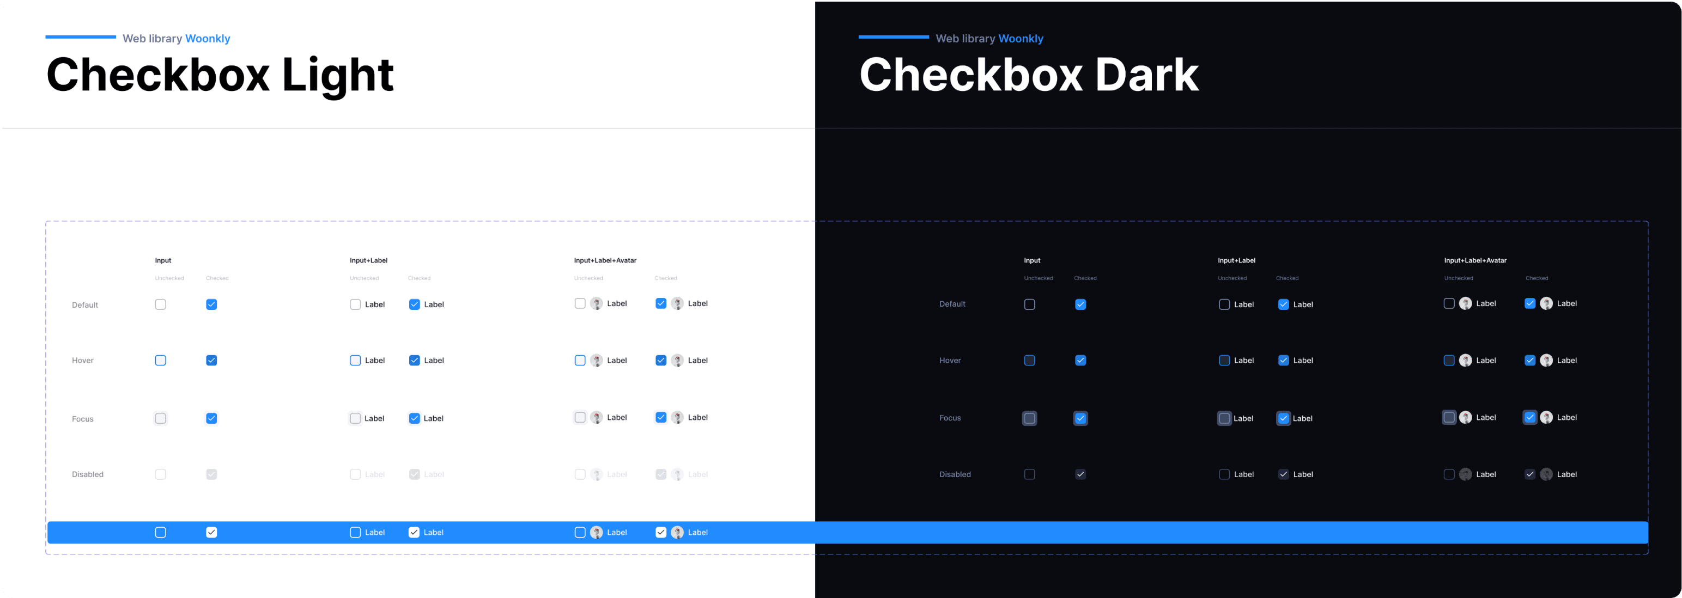Uncheck the light Hover row checked Input checkbox

[x=211, y=361]
